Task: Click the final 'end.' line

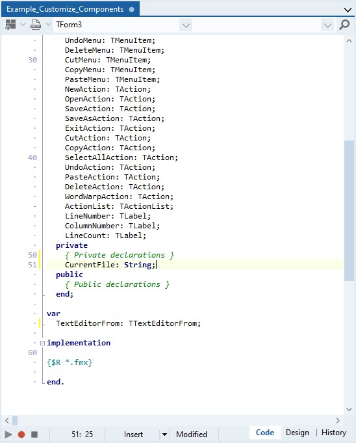Action: [55, 382]
